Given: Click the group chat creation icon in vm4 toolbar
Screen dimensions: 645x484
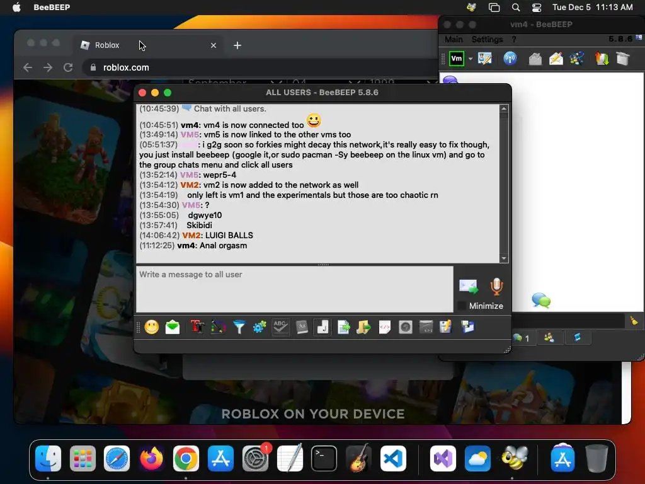Looking at the screenshot, I should tap(577, 59).
